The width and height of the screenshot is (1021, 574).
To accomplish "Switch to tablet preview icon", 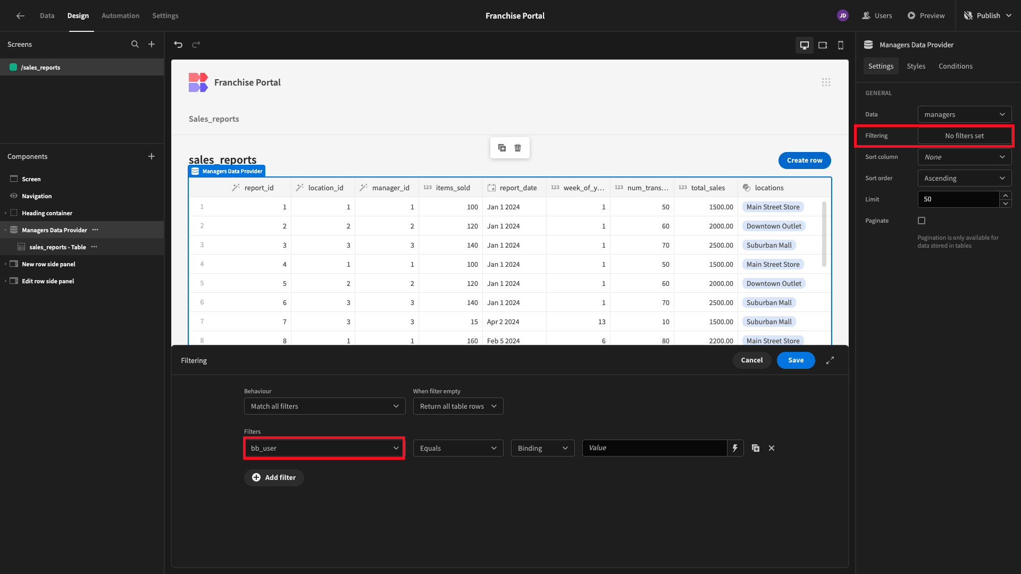I will (x=823, y=45).
